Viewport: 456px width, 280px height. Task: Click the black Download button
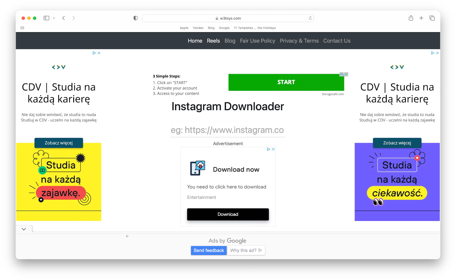pyautogui.click(x=228, y=214)
